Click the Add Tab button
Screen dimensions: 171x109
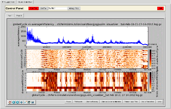pyautogui.click(x=43, y=8)
